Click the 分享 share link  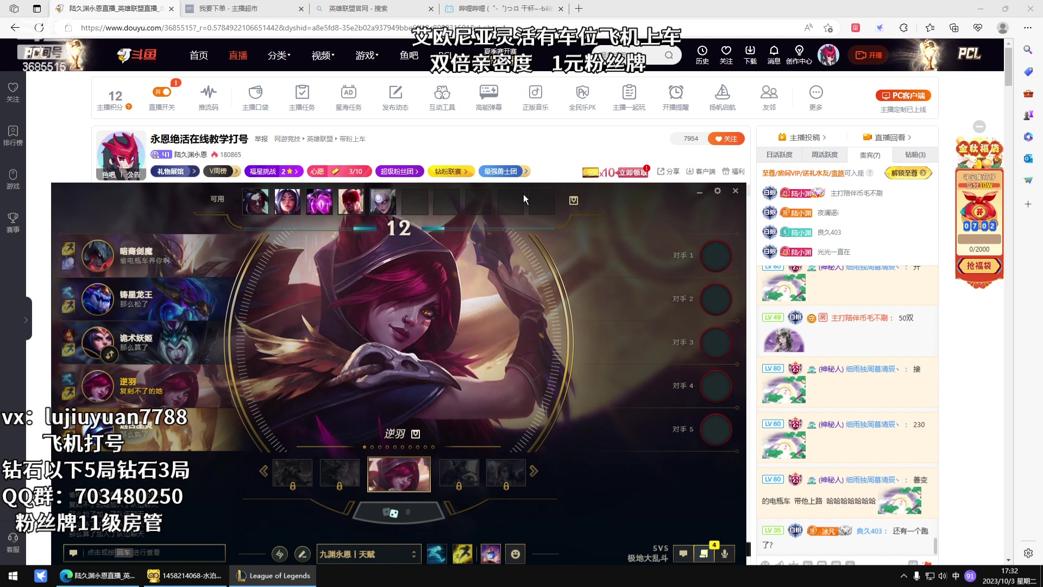pos(668,171)
